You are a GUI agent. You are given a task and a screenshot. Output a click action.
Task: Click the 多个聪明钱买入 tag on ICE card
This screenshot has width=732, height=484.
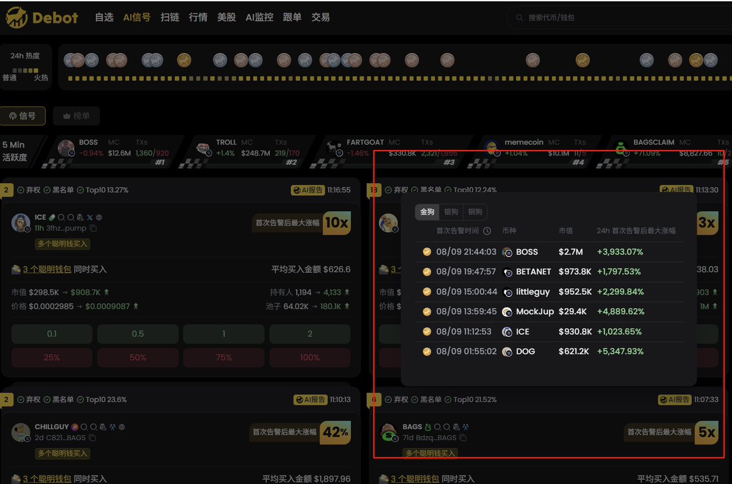coord(63,244)
